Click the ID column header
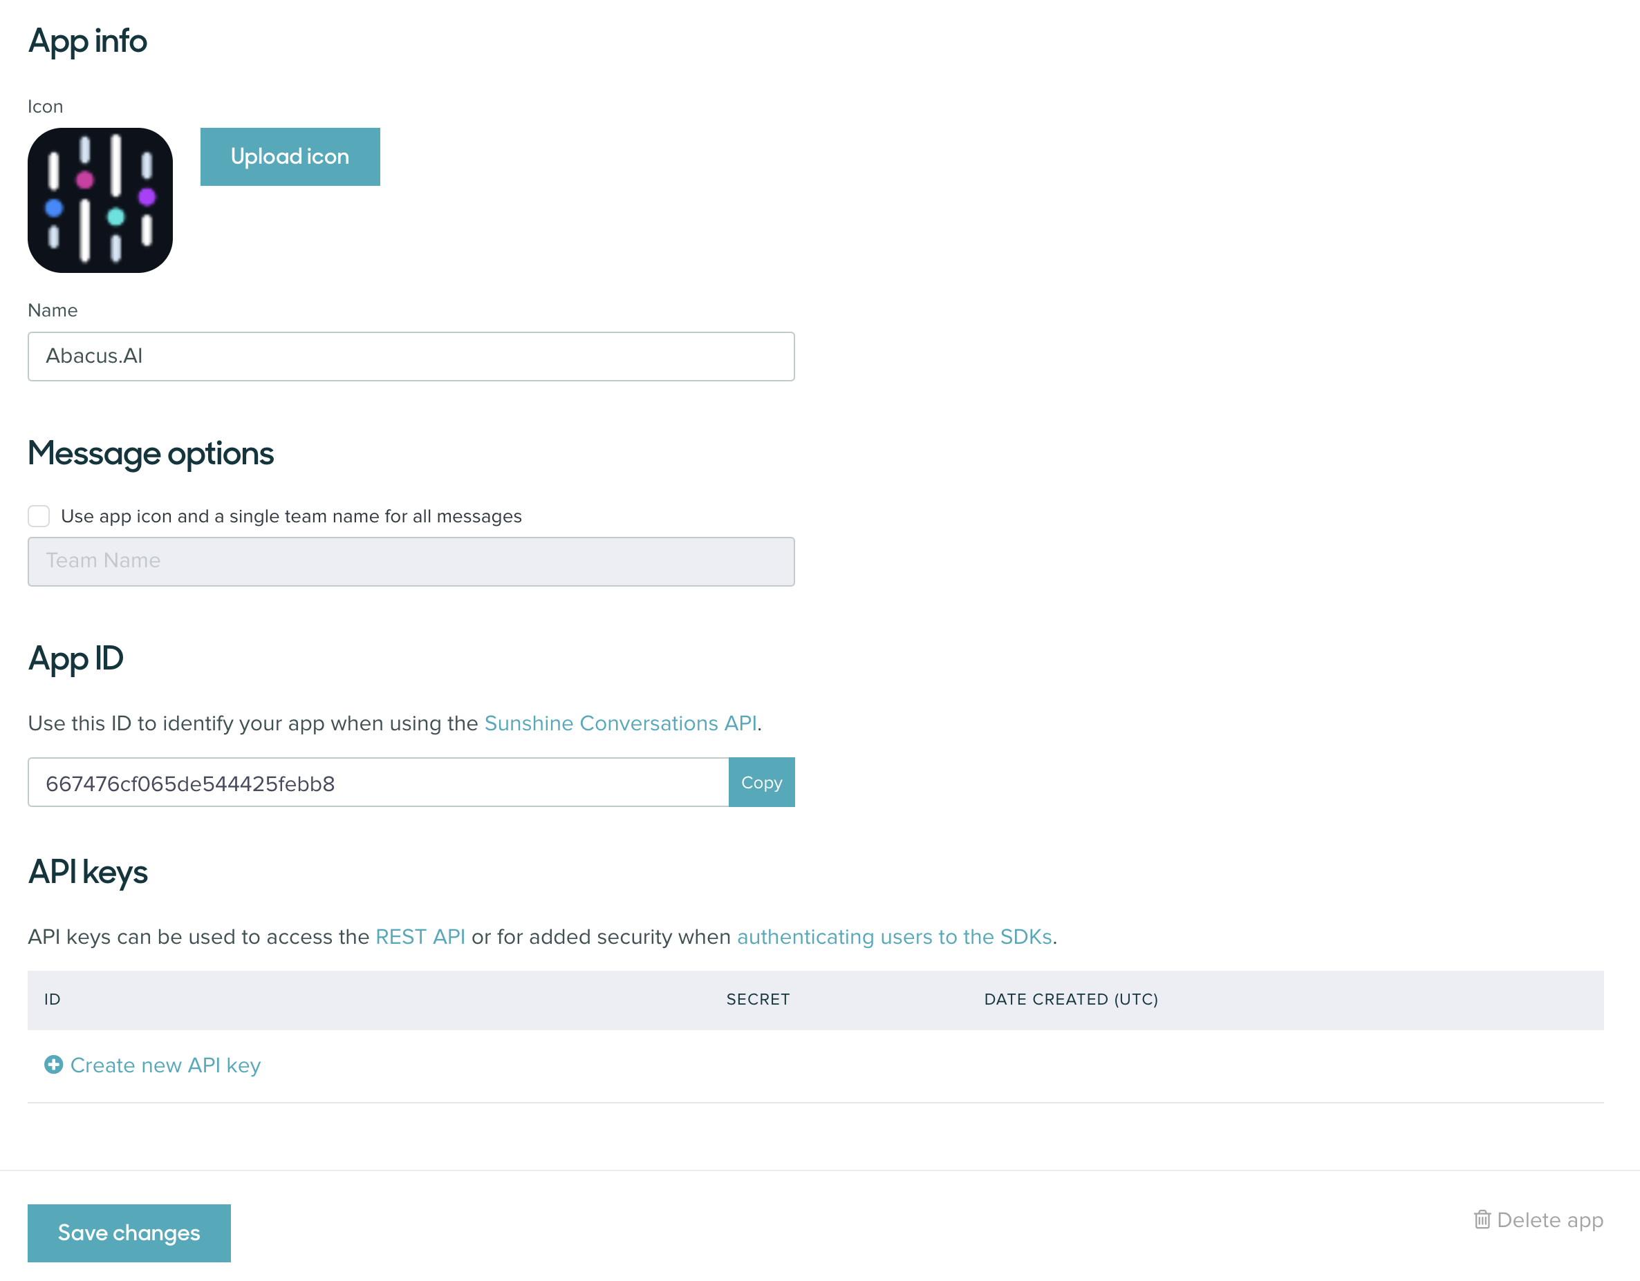 point(52,1000)
